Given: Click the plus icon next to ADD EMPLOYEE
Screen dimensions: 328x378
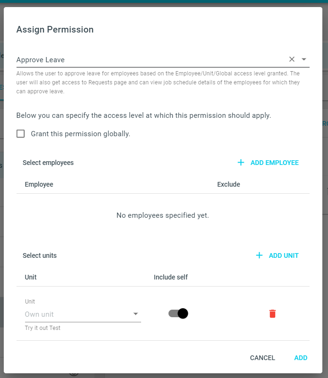Looking at the screenshot, I should point(241,163).
